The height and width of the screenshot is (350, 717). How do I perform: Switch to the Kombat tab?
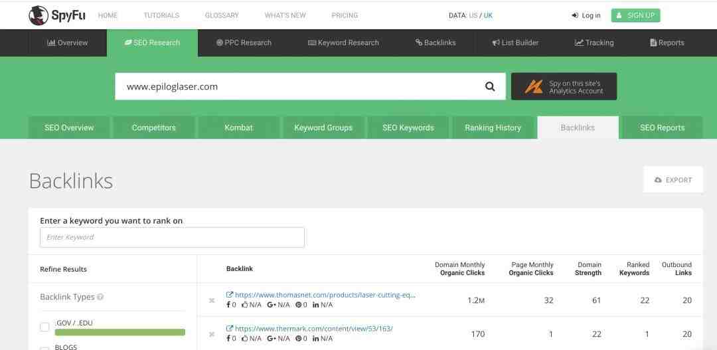coord(239,128)
